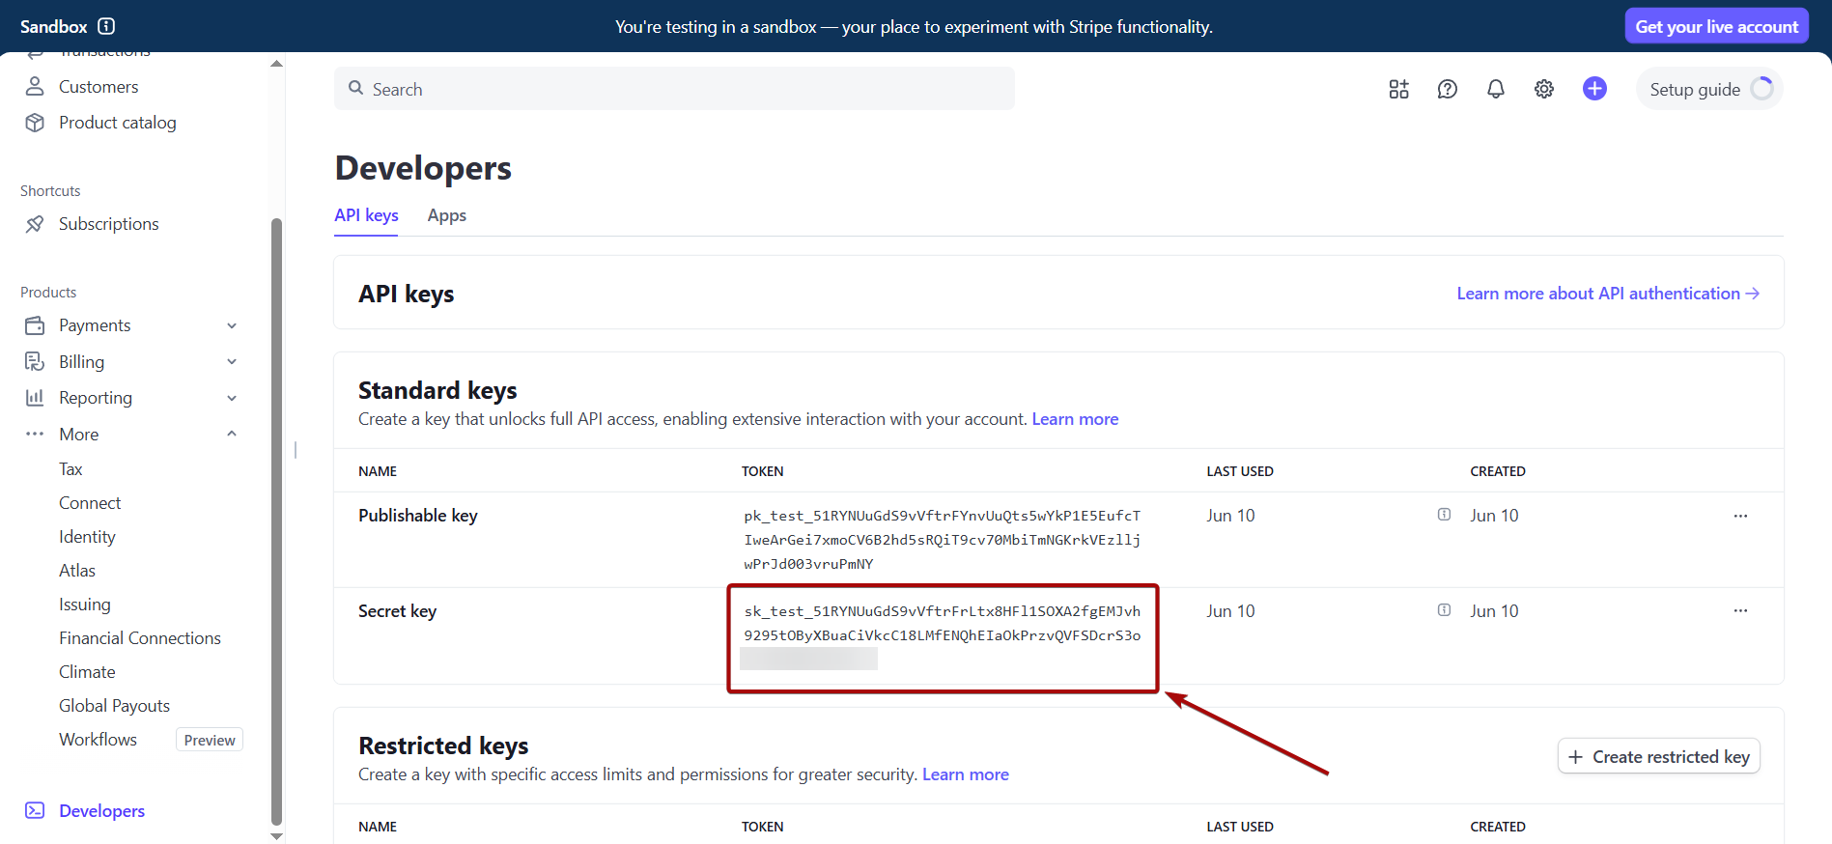1832x844 pixels.
Task: Open notifications bell icon
Action: click(x=1495, y=89)
